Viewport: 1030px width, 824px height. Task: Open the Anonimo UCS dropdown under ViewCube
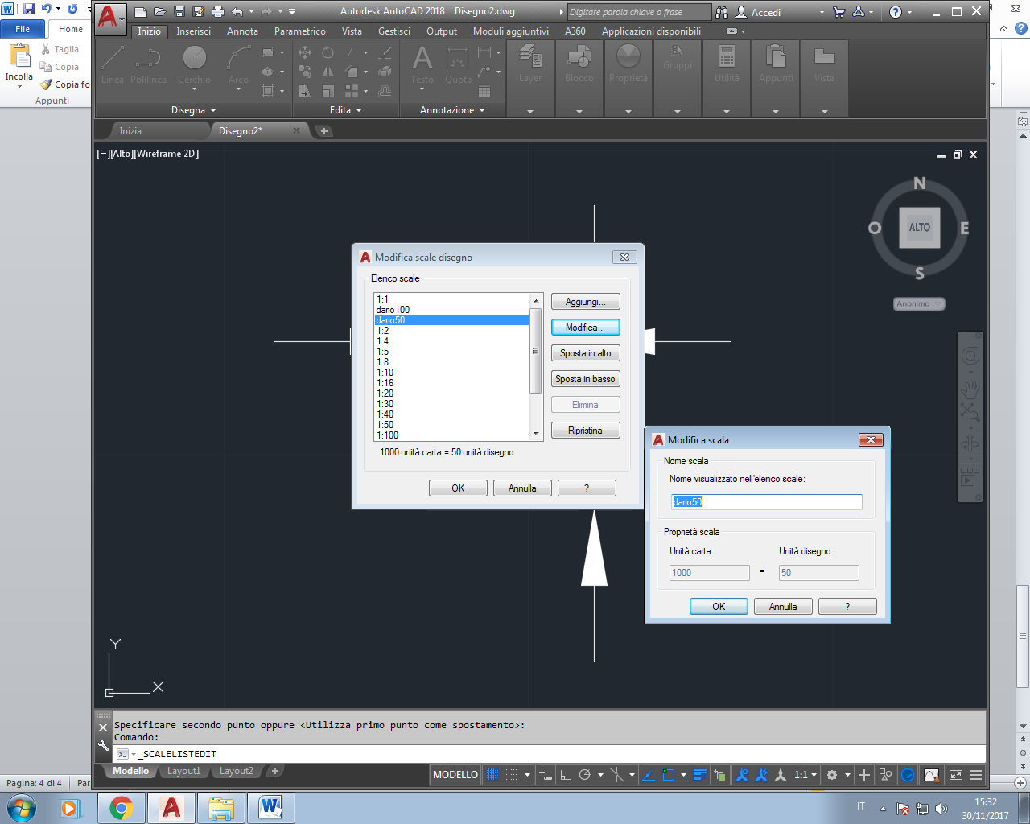pyautogui.click(x=920, y=304)
